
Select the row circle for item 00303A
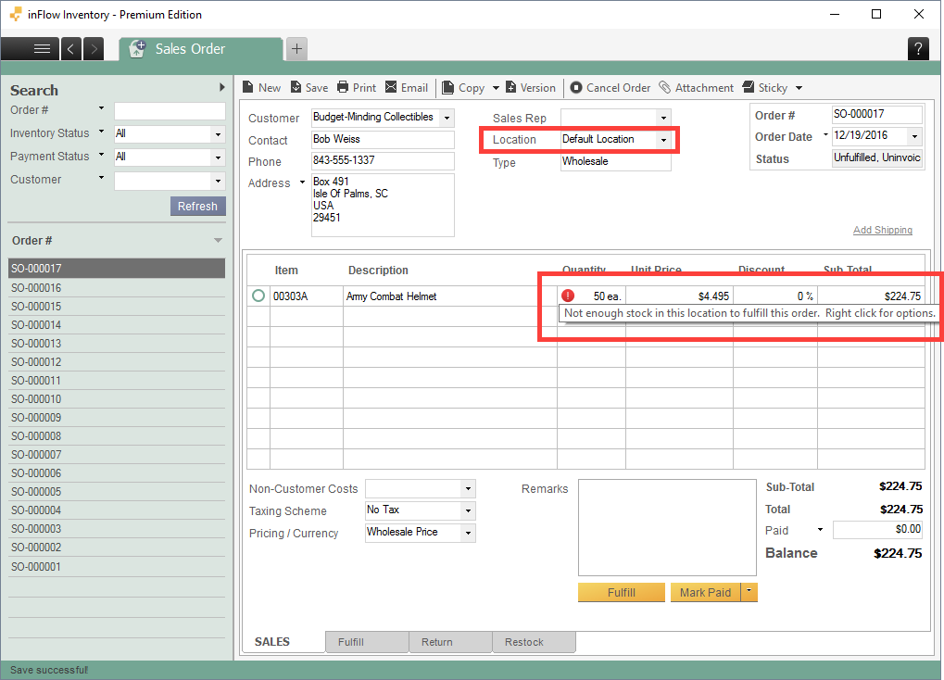[258, 296]
